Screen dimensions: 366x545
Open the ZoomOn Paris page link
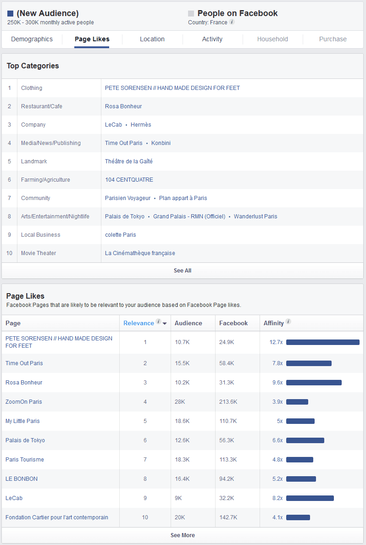click(x=24, y=402)
